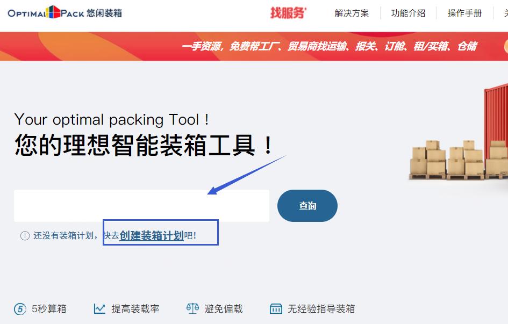
Task: Click the 查询 search button
Action: pos(307,206)
